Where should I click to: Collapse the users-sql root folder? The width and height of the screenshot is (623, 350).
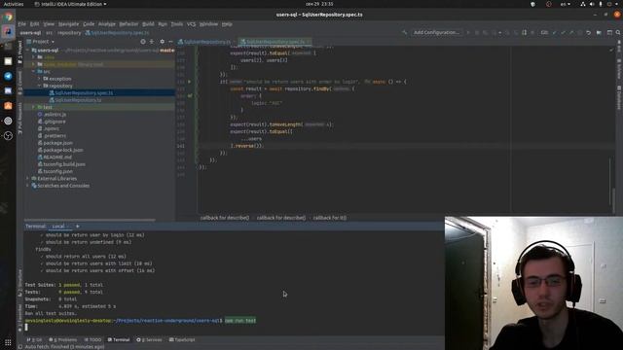click(x=28, y=50)
